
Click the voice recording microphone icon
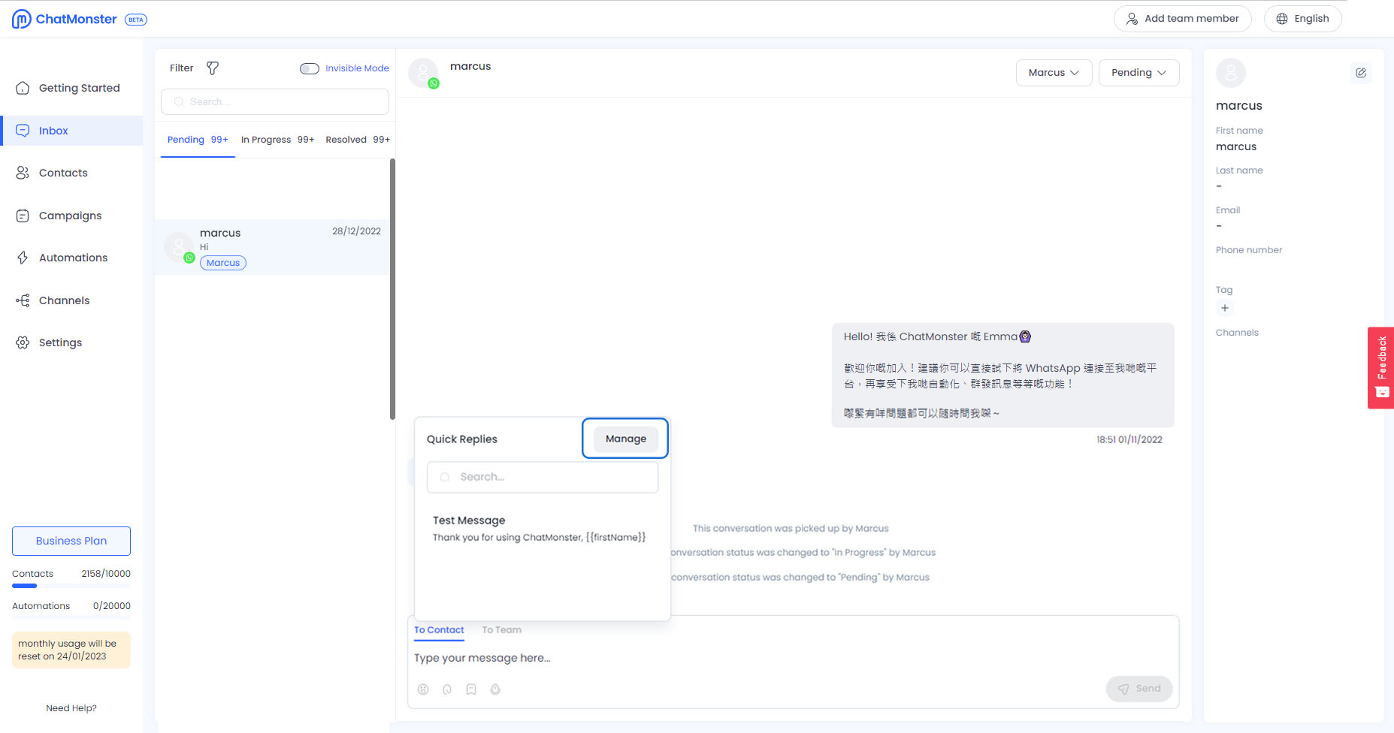[495, 689]
